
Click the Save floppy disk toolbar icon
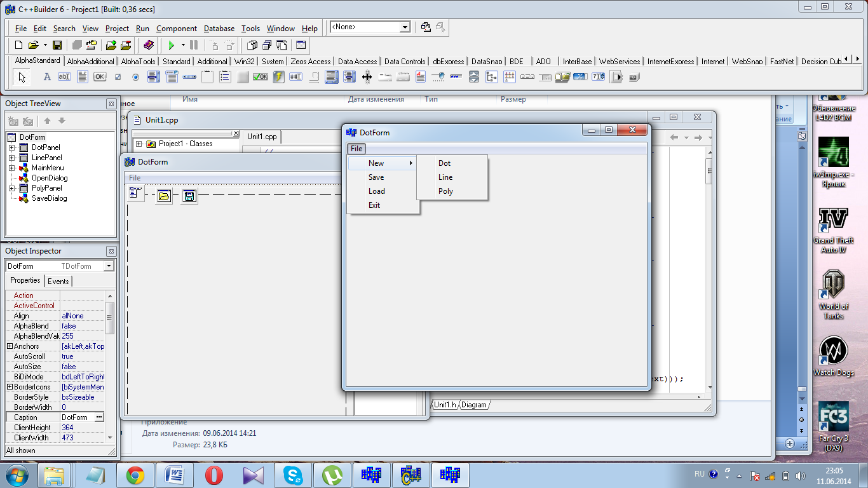coord(57,45)
